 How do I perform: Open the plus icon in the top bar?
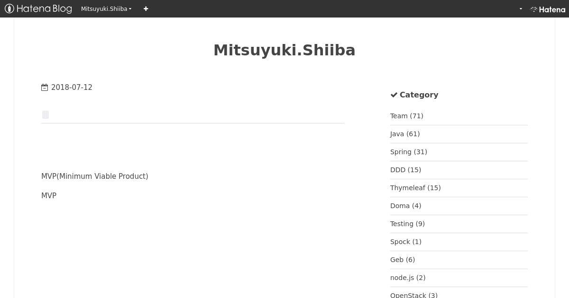tap(146, 9)
